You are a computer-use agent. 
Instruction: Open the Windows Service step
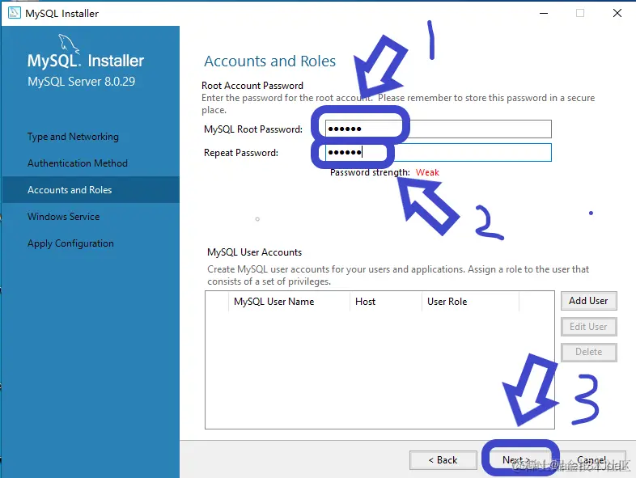[x=64, y=217]
